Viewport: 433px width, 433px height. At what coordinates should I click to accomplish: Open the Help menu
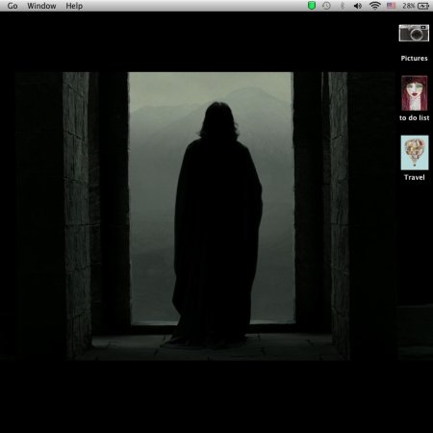[74, 6]
